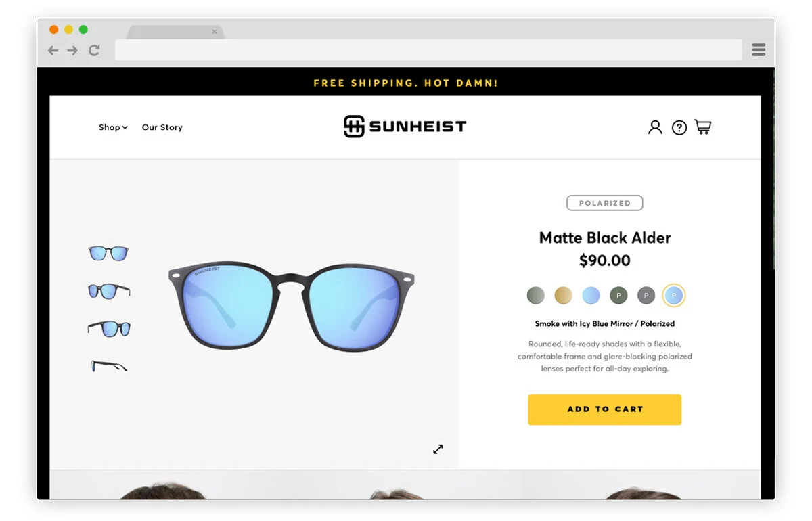Close the browser tab

[x=215, y=32]
